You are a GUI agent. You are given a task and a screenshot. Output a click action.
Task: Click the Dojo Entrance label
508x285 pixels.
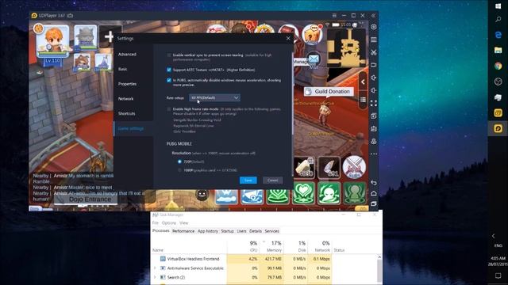coord(90,199)
